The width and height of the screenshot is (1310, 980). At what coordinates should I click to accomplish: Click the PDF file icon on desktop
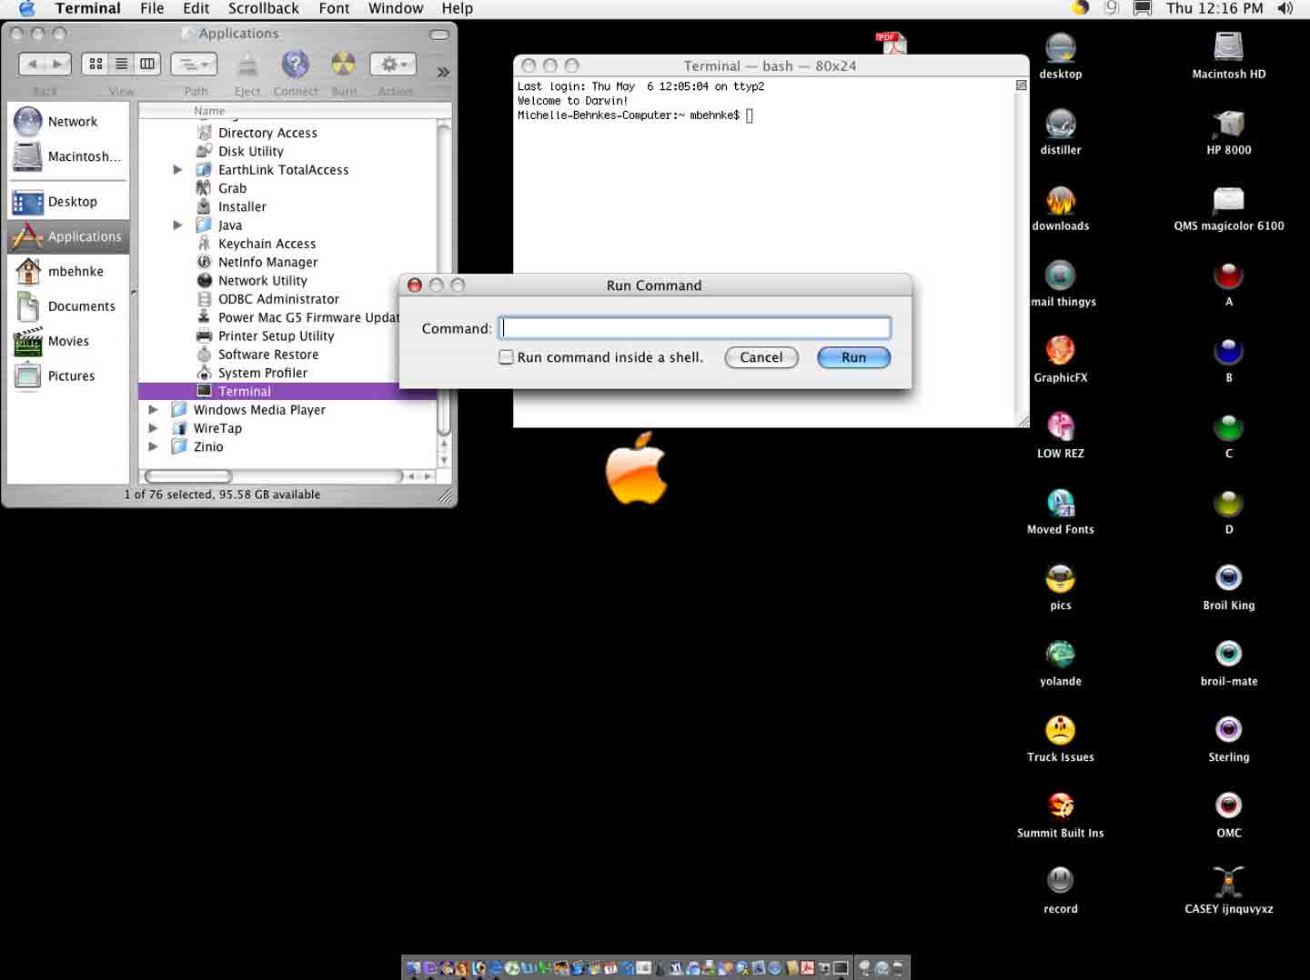(892, 43)
